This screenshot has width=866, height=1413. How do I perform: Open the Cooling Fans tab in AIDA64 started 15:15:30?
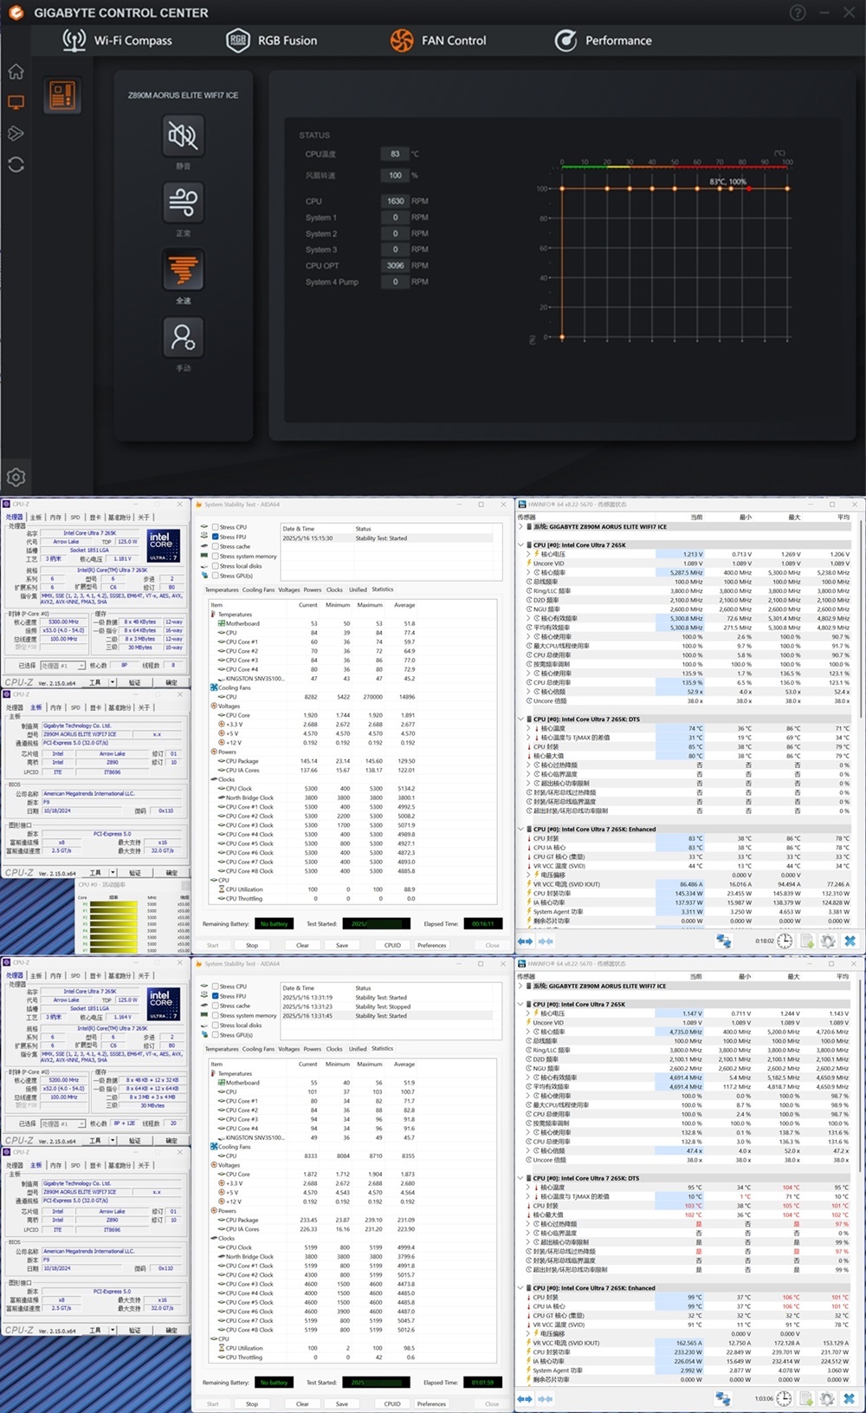tap(258, 589)
